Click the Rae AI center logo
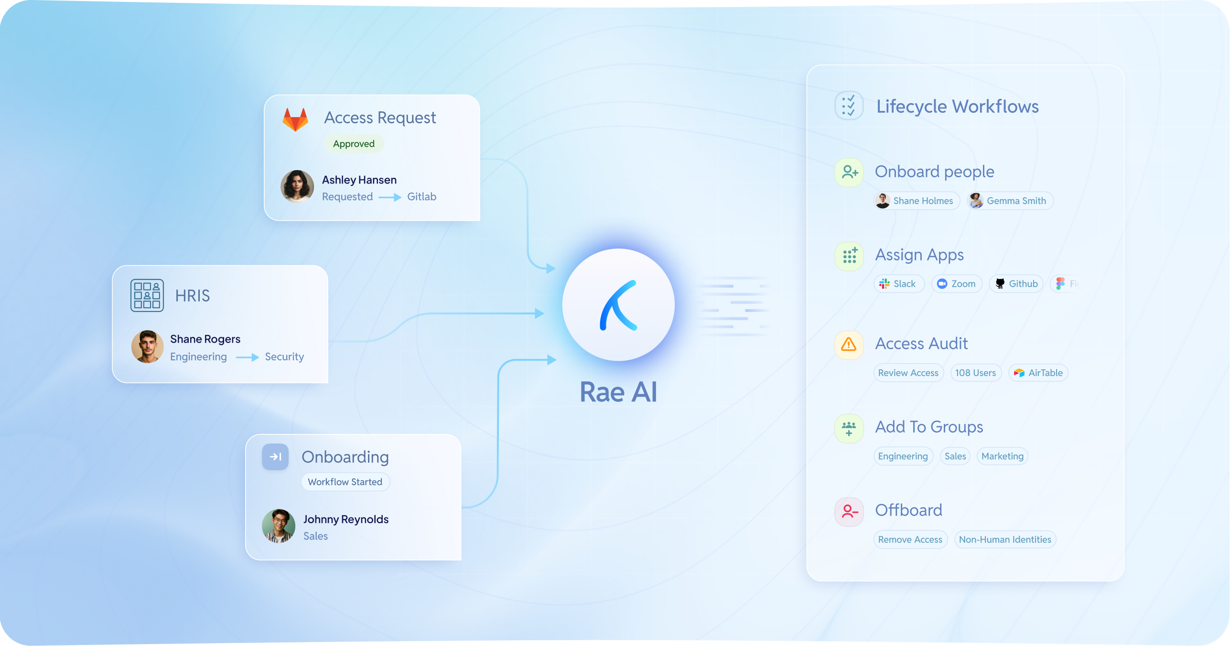 pyautogui.click(x=618, y=305)
